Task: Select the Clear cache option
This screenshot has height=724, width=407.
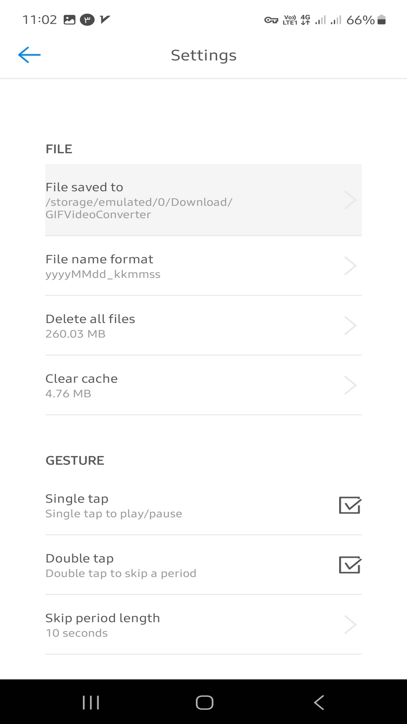Action: point(203,385)
